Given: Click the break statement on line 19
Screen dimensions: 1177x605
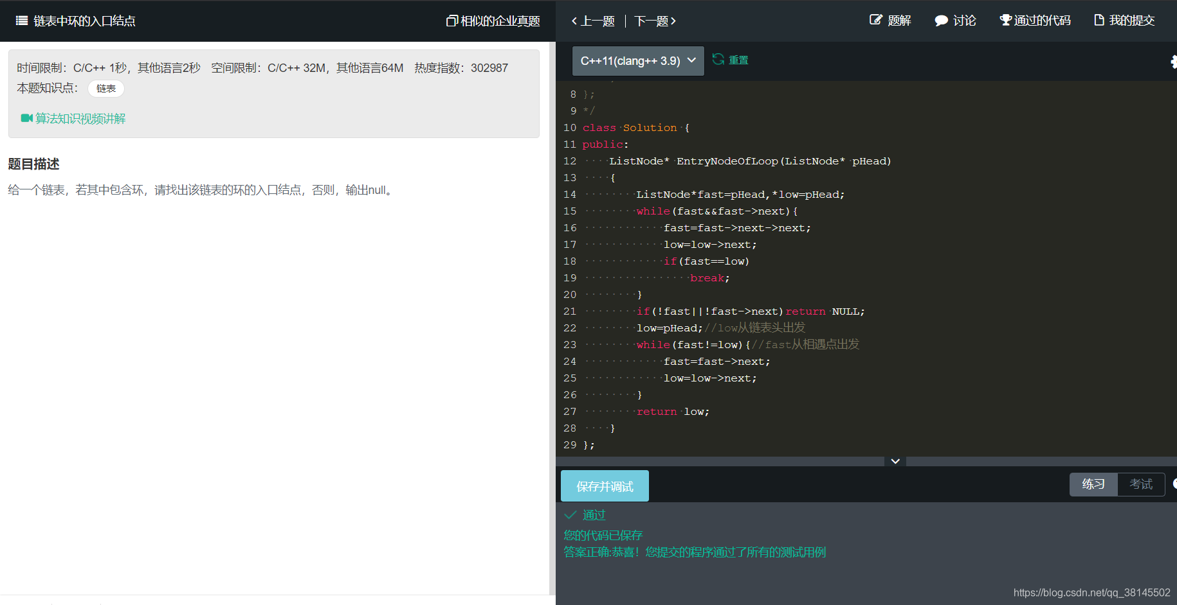Looking at the screenshot, I should [x=709, y=278].
